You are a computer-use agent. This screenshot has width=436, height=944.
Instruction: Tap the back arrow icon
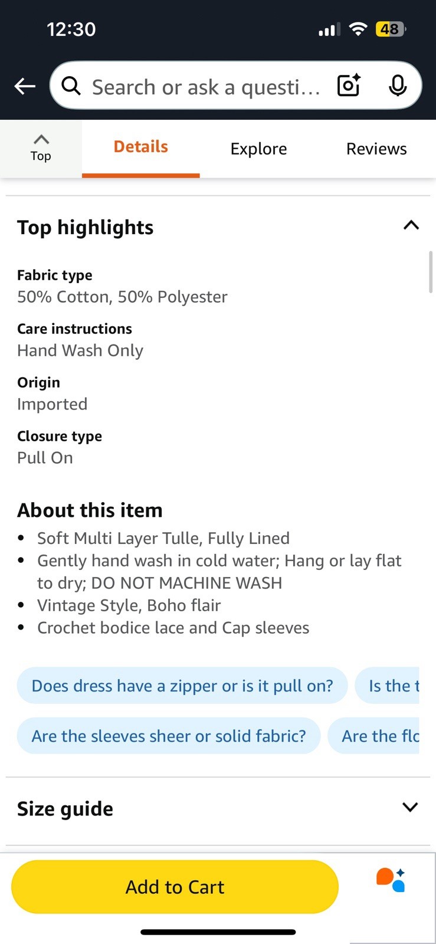pyautogui.click(x=25, y=87)
